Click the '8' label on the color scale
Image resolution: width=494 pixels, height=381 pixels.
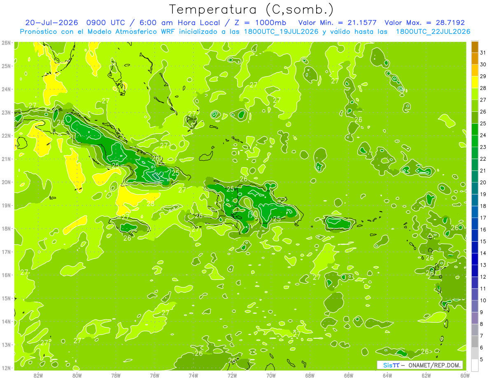click(x=482, y=324)
